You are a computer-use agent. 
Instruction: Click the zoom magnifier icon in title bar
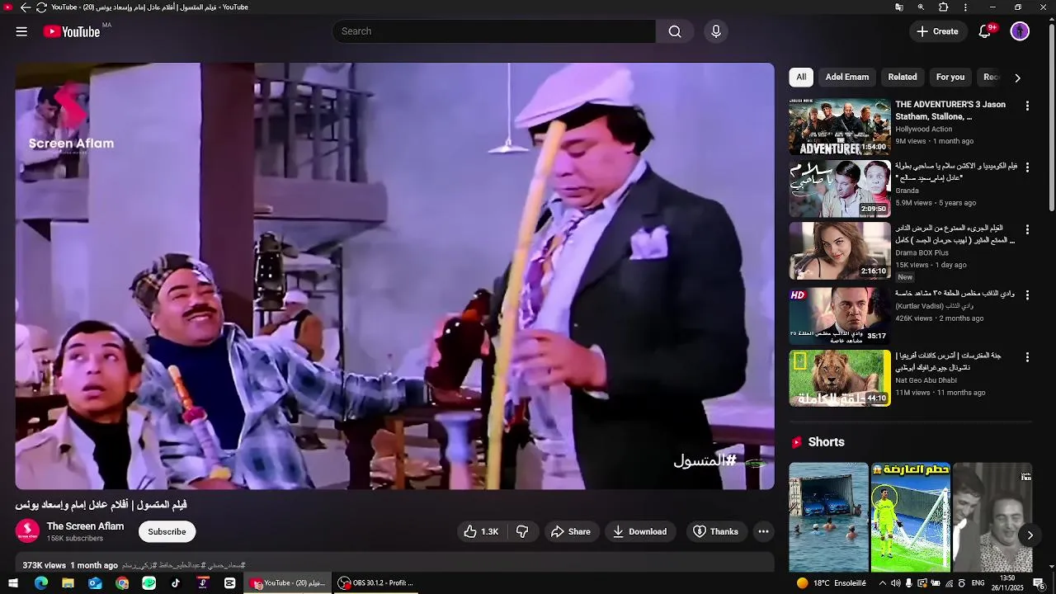(x=922, y=7)
